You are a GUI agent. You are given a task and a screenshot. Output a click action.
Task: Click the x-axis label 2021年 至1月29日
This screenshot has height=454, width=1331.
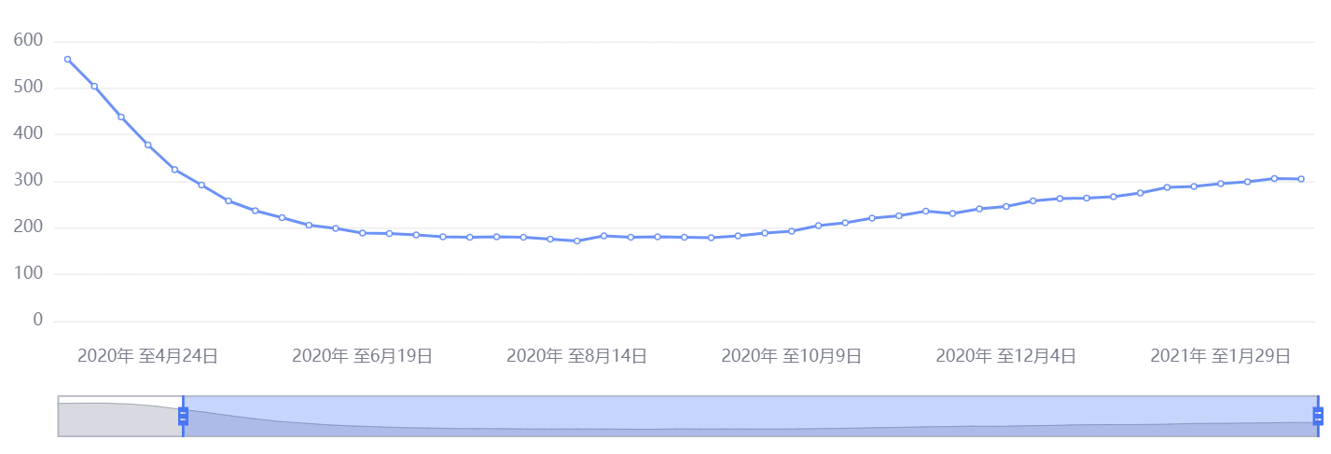pyautogui.click(x=1220, y=355)
